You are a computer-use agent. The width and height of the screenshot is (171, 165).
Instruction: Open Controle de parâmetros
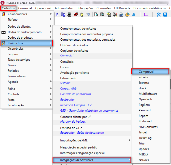pyautogui.click(x=92, y=94)
